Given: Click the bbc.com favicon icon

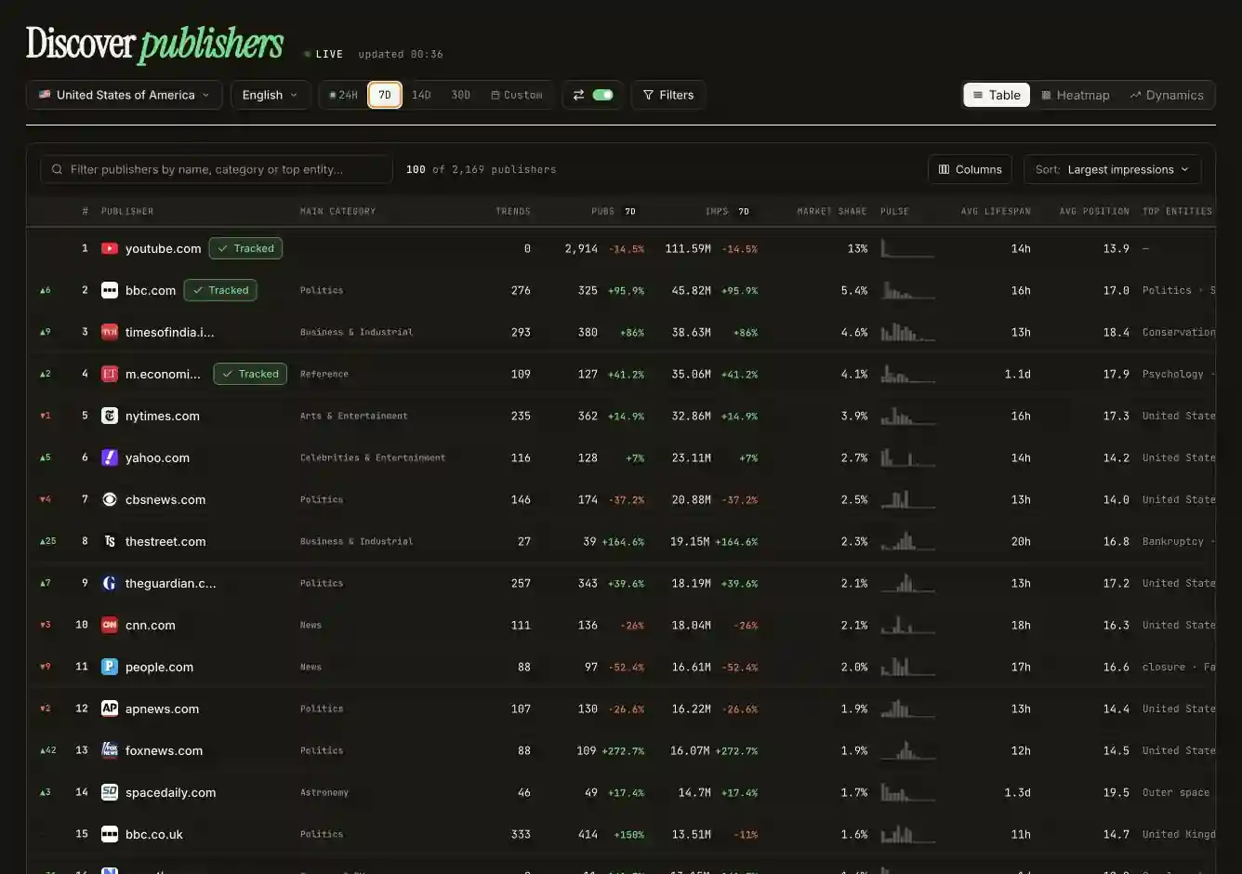Looking at the screenshot, I should pos(110,290).
